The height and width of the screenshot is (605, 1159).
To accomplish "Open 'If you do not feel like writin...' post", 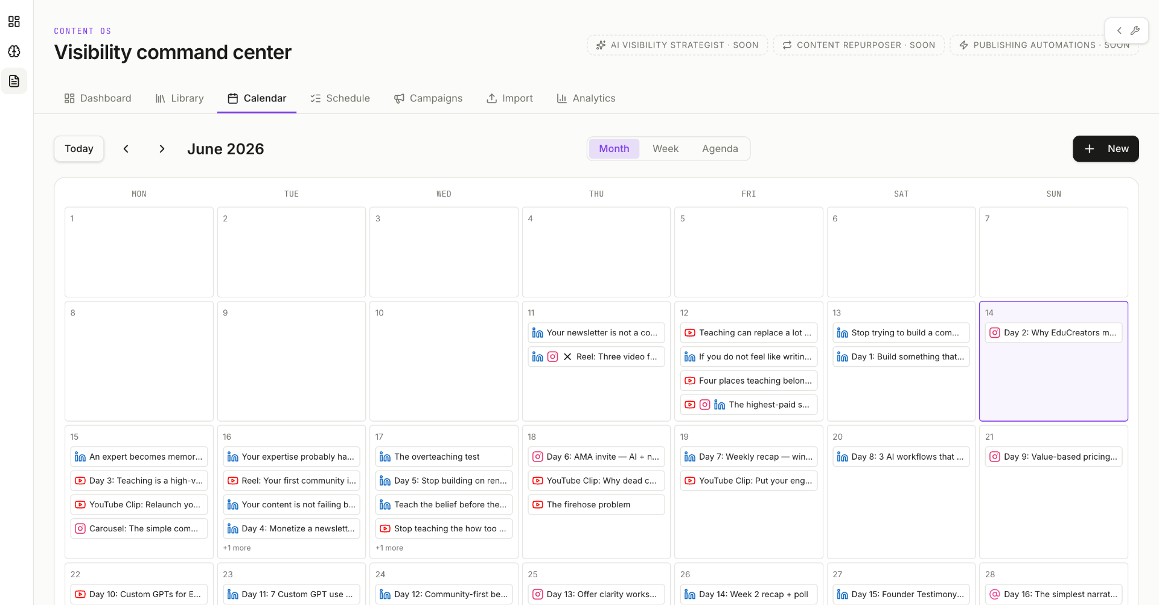I will (x=749, y=357).
